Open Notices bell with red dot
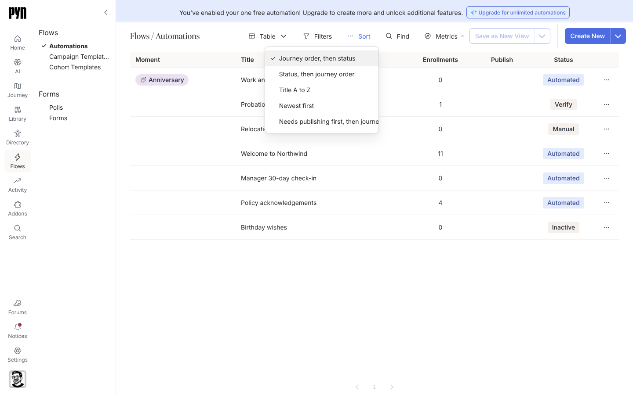This screenshot has width=633, height=395. 18,331
